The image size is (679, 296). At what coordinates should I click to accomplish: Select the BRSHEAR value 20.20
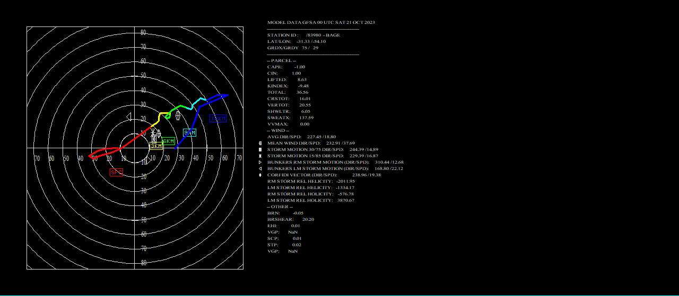coord(308,219)
